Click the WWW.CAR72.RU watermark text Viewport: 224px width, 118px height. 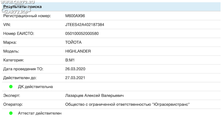(17, 2)
